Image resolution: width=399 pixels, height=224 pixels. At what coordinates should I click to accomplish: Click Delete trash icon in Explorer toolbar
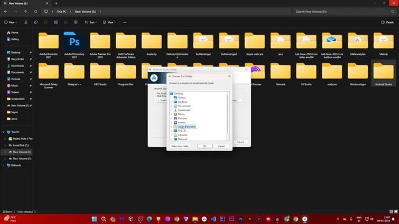(x=76, y=22)
